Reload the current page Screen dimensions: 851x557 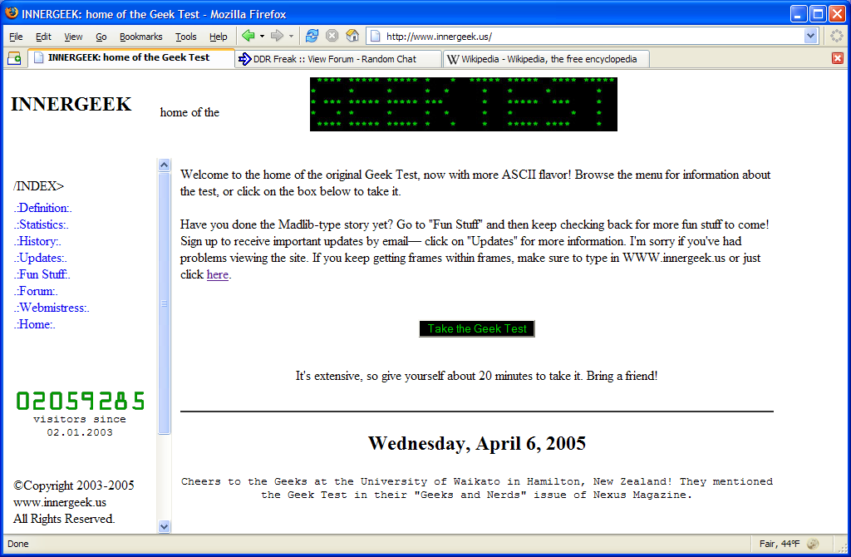pos(312,36)
